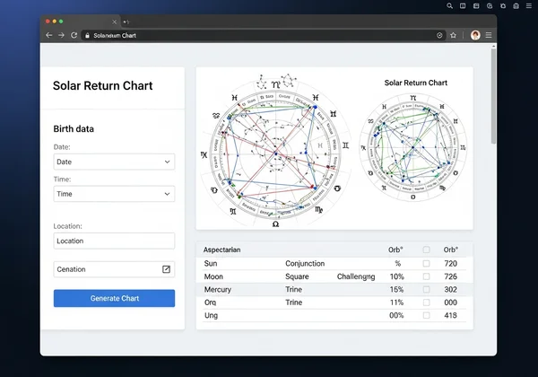Click the external edit icon in Cenation field

tap(166, 269)
